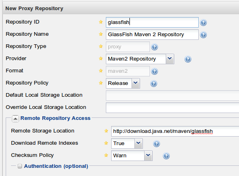This screenshot has width=239, height=176.
Task: Enable the Authentication (optional) checkbox
Action: pos(20,166)
